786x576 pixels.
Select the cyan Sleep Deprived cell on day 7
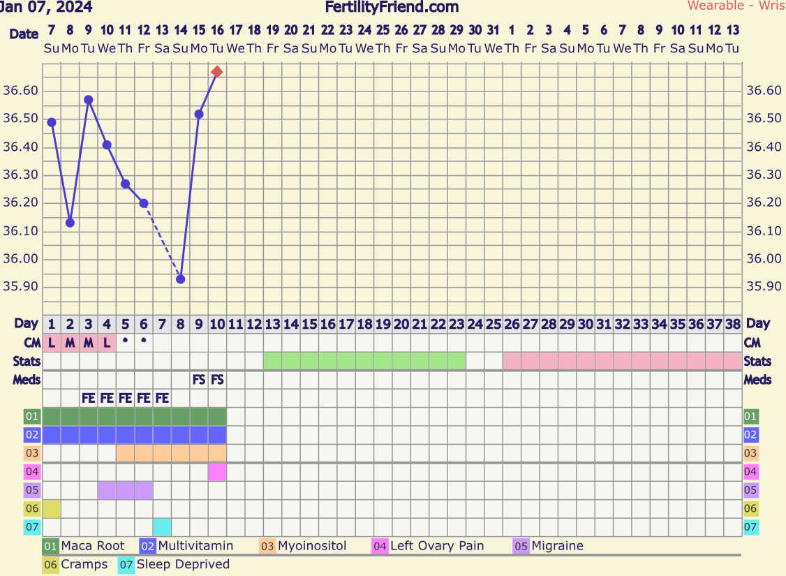coord(162,527)
